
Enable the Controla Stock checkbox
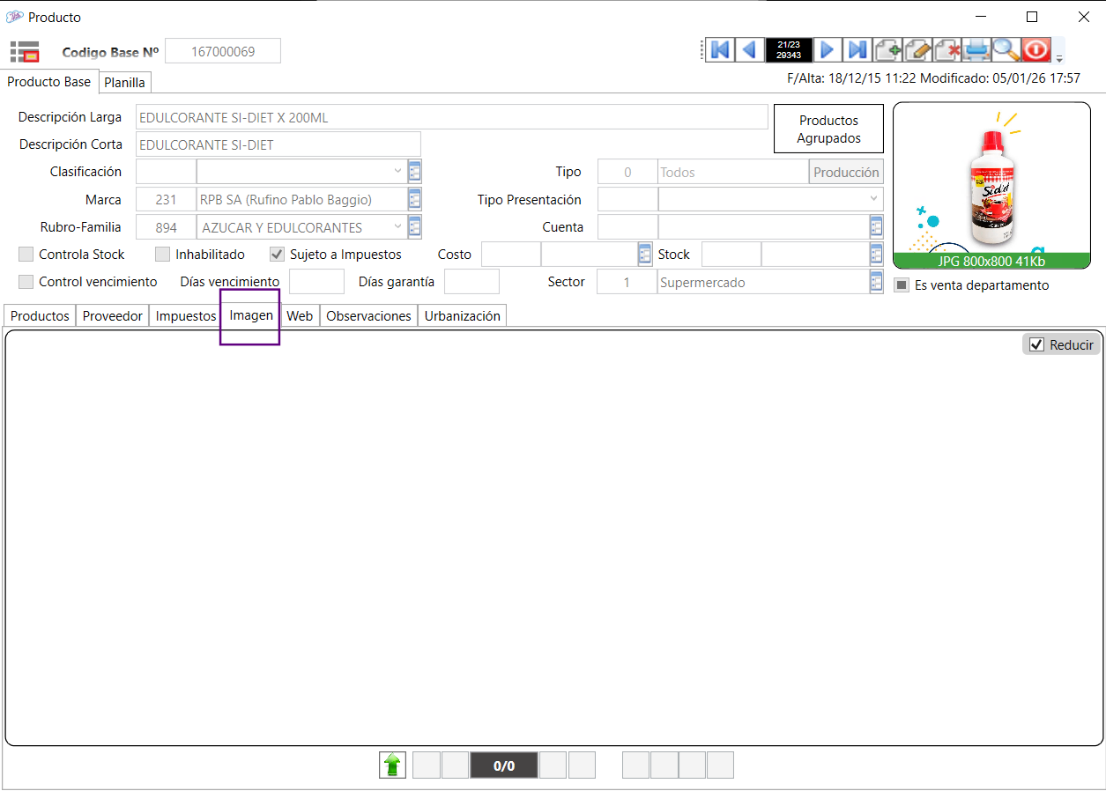26,255
